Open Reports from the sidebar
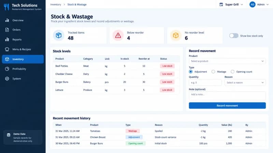 tap(23, 39)
